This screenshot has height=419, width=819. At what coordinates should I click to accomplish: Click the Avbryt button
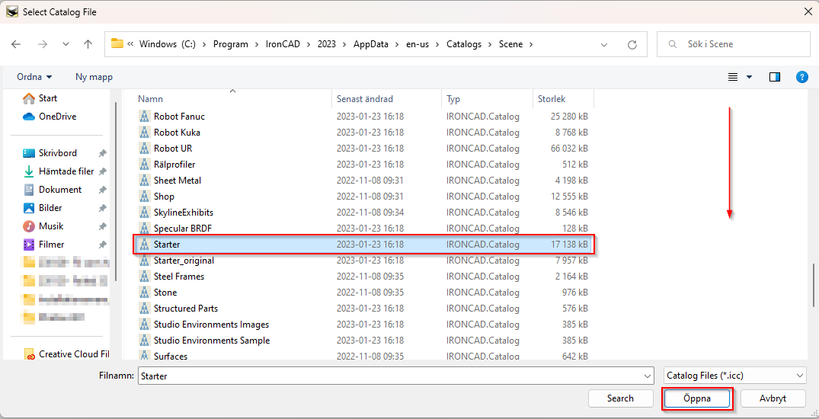coord(773,398)
